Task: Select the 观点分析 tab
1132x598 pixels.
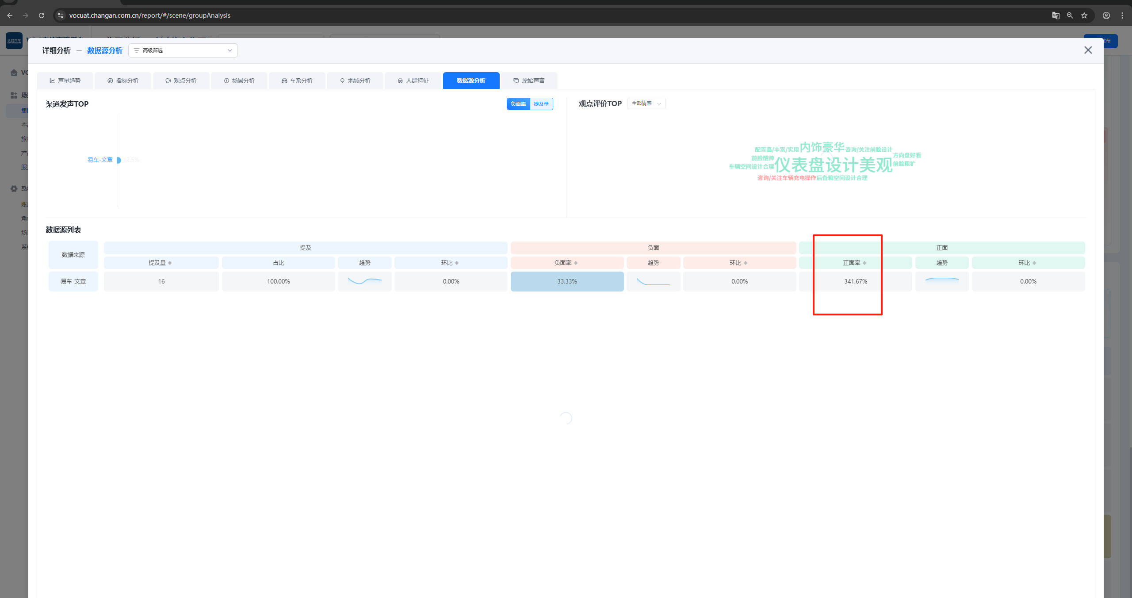Action: point(181,80)
